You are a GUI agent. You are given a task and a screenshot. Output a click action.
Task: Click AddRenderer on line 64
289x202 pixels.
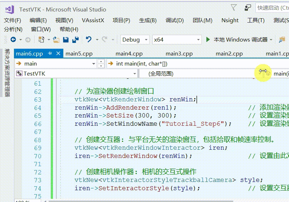tap(128, 107)
